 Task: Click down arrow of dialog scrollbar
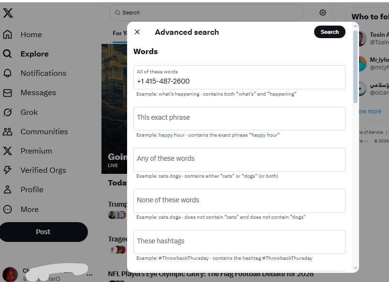(355, 268)
